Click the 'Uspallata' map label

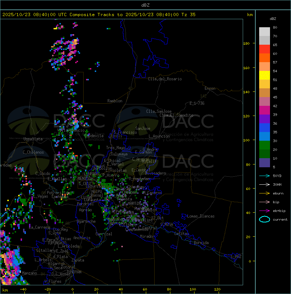[x=33, y=139]
